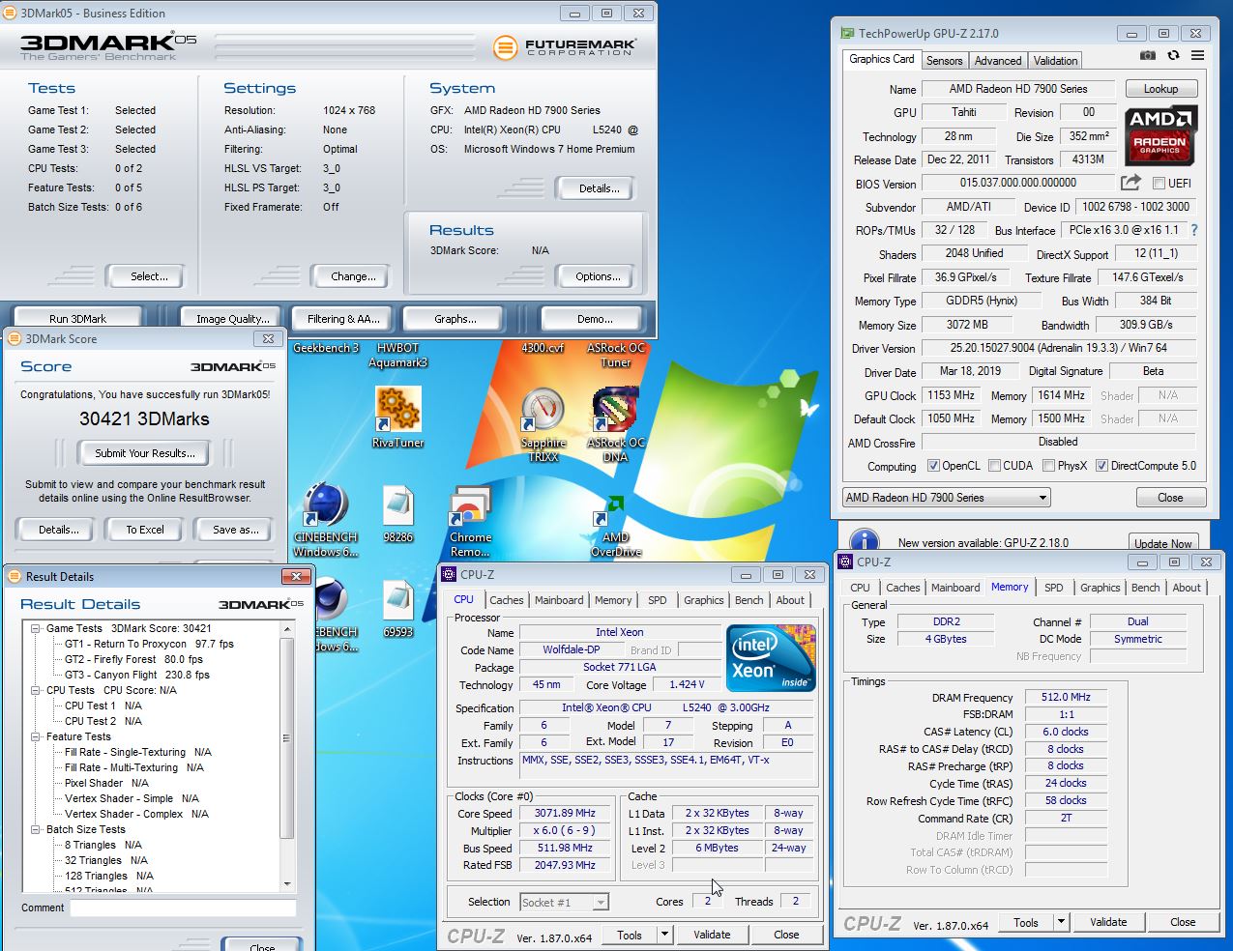Open the Image Quality settings button
1233x951 pixels.
233,318
